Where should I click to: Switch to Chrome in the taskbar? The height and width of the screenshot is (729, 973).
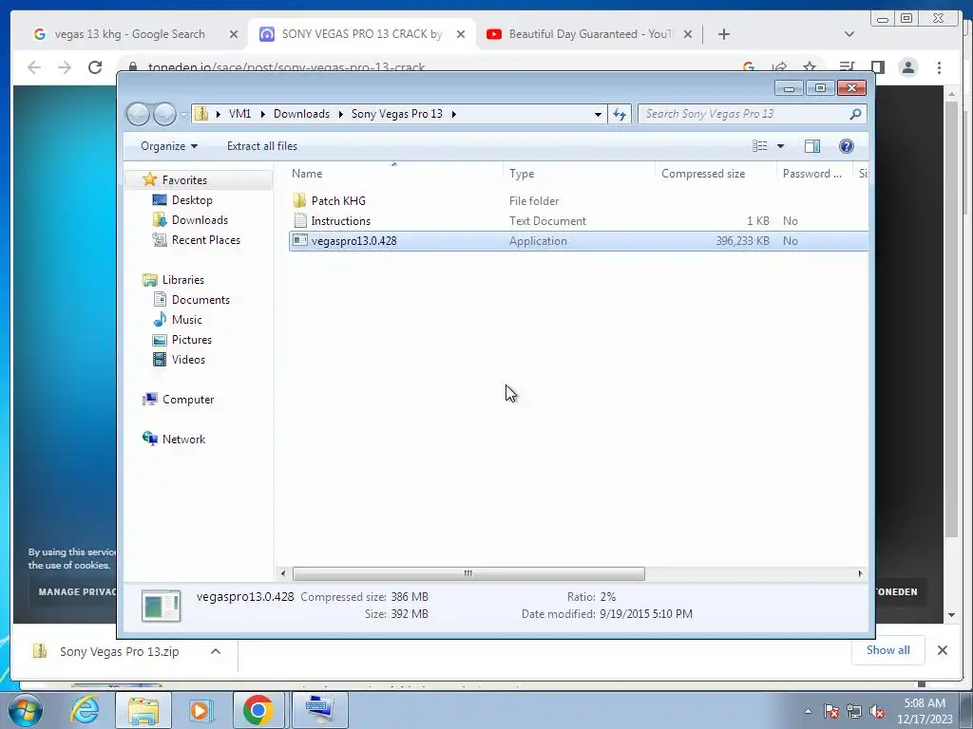(x=258, y=710)
